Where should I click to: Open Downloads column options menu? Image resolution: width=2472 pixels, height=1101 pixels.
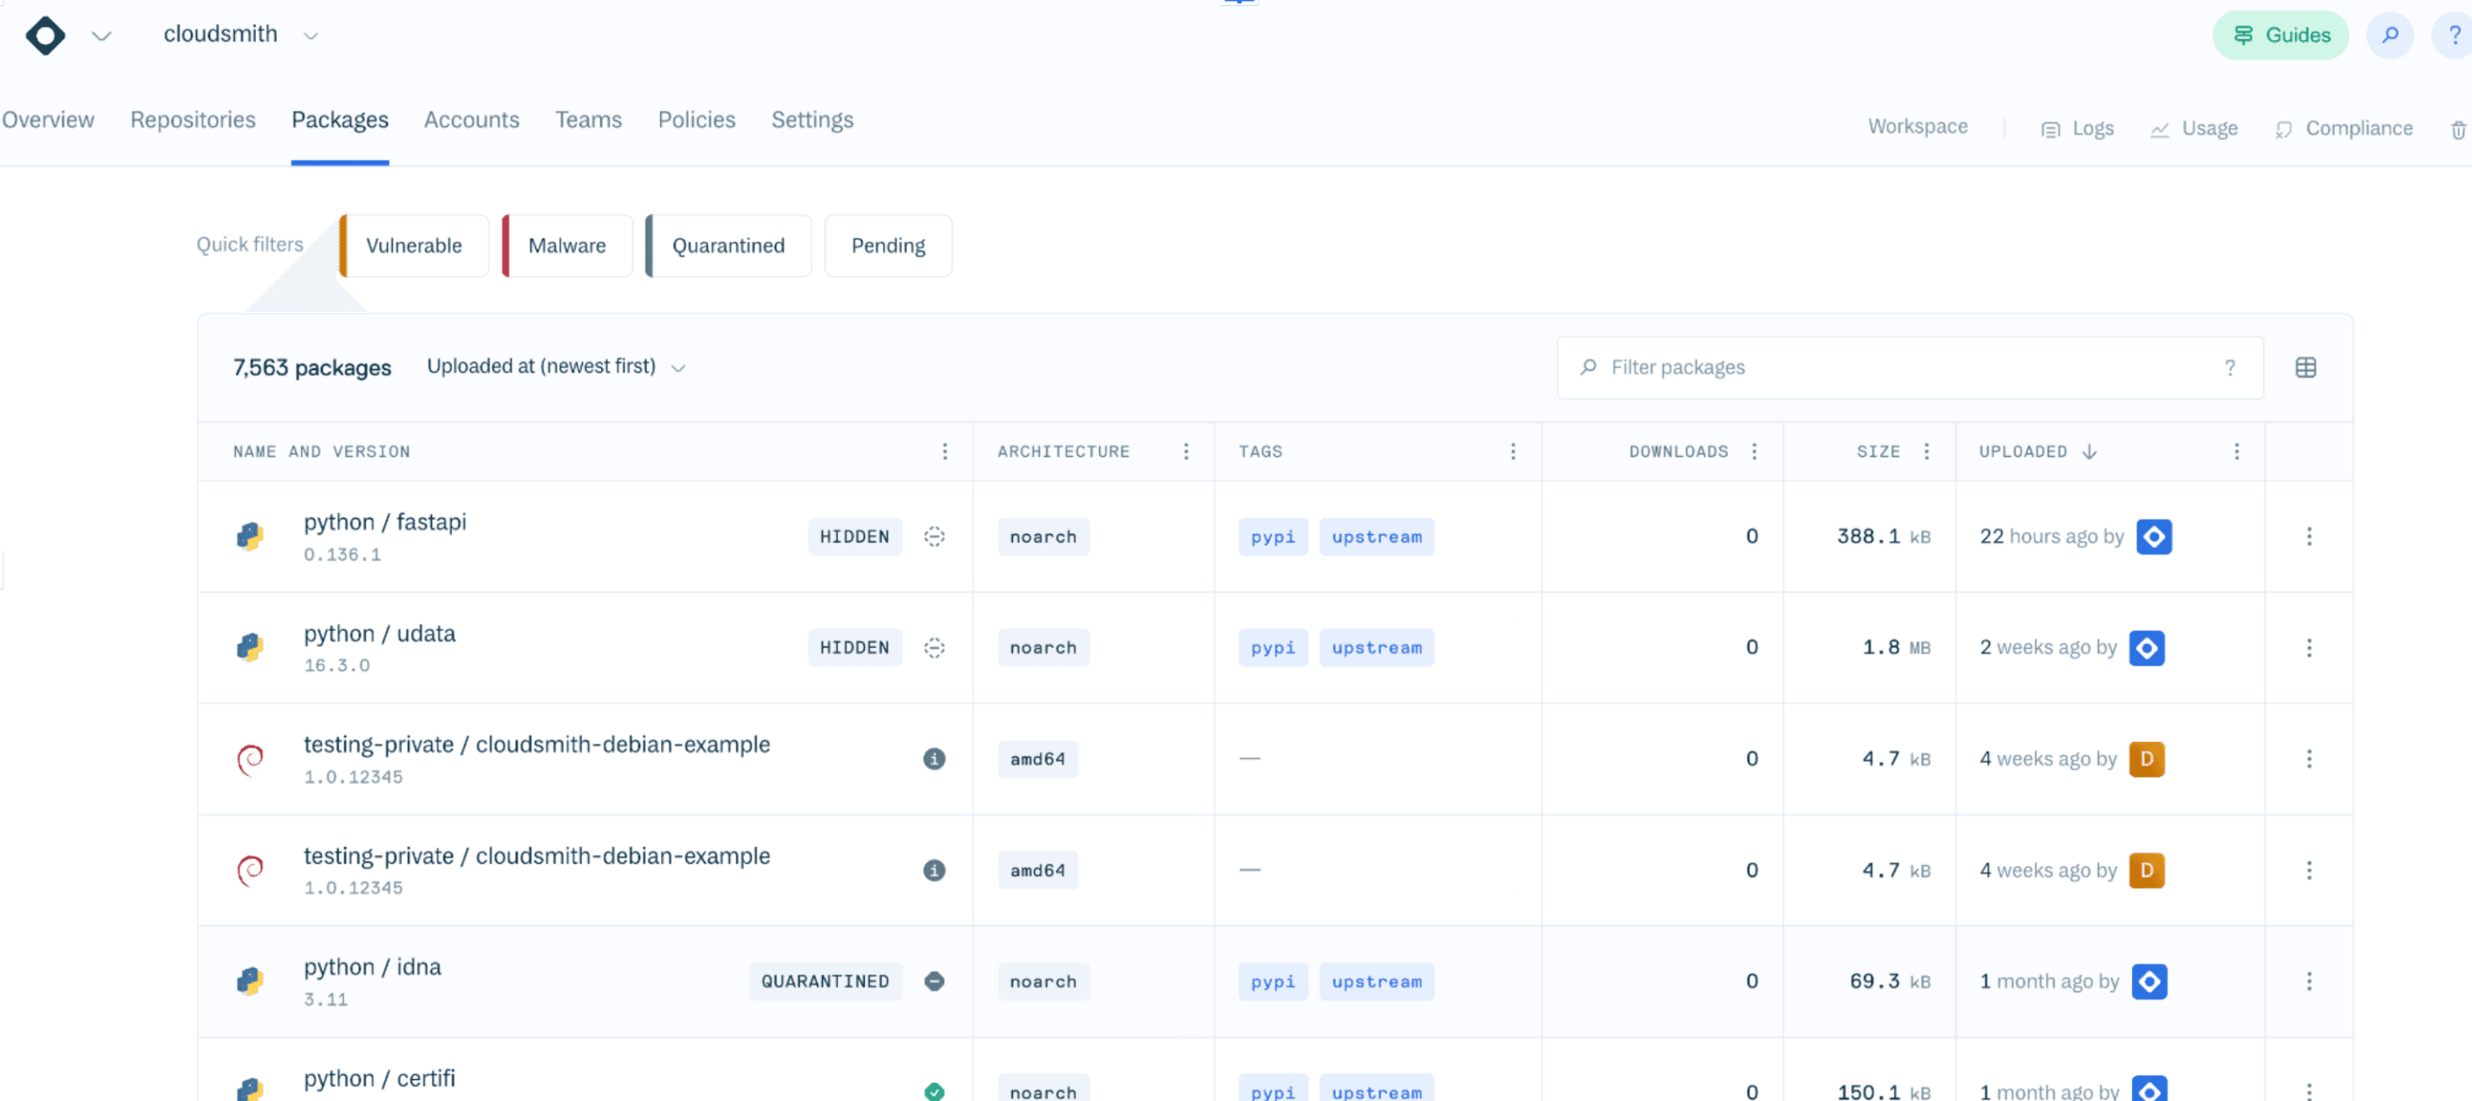click(1754, 451)
